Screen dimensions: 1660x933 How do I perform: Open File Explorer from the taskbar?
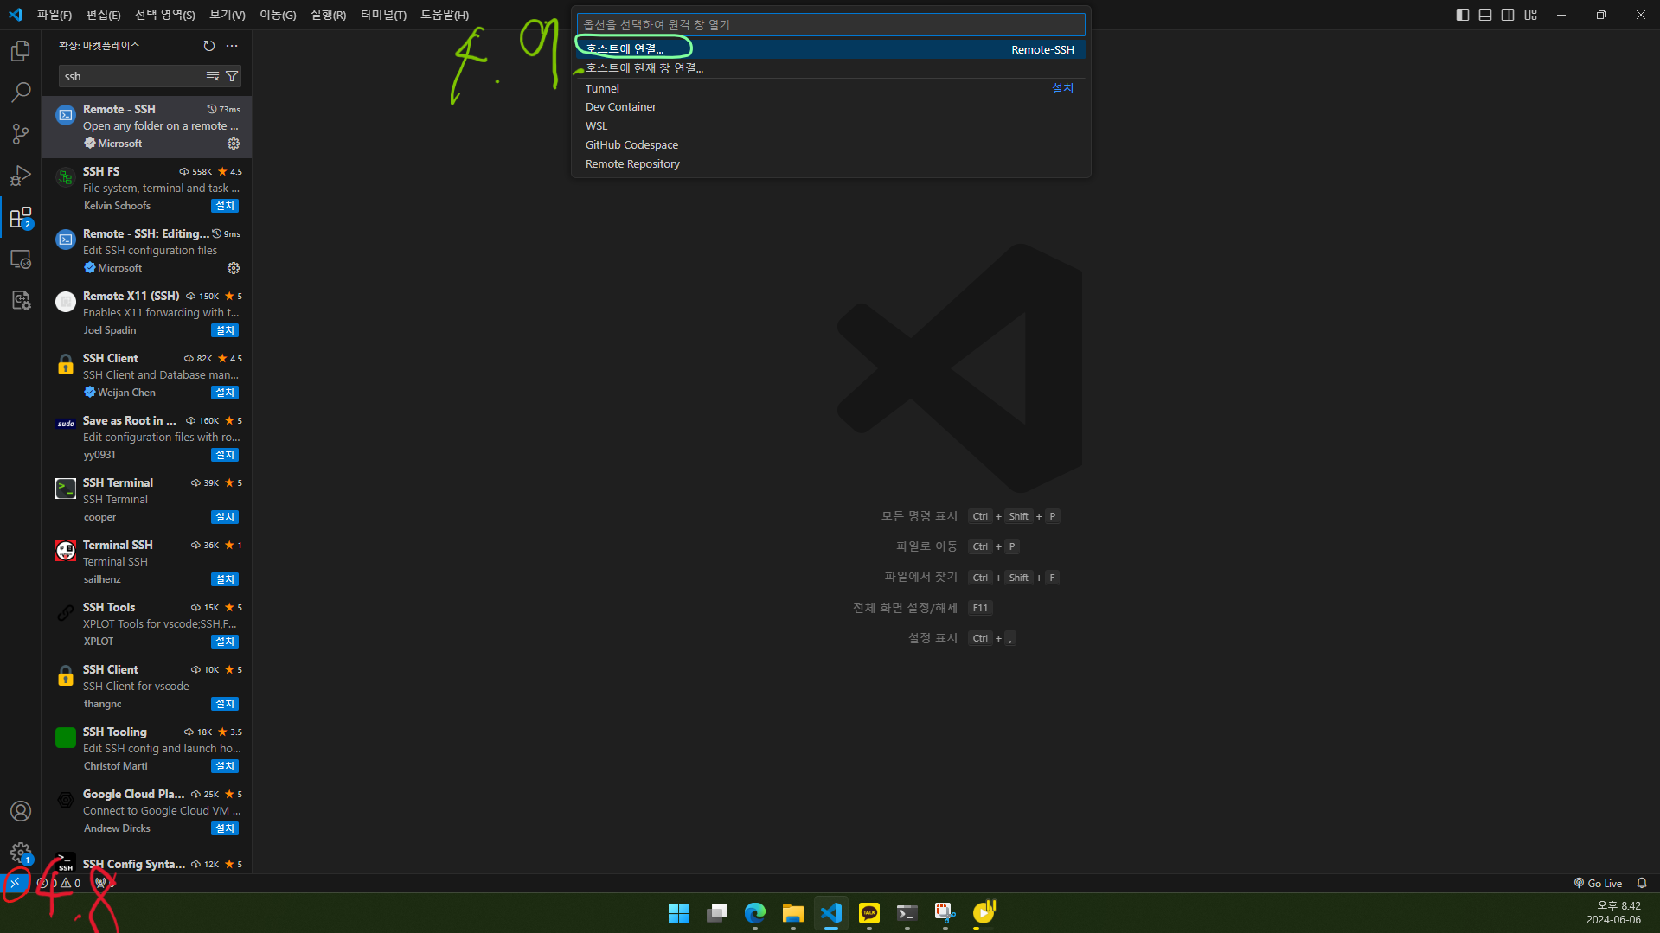point(793,913)
